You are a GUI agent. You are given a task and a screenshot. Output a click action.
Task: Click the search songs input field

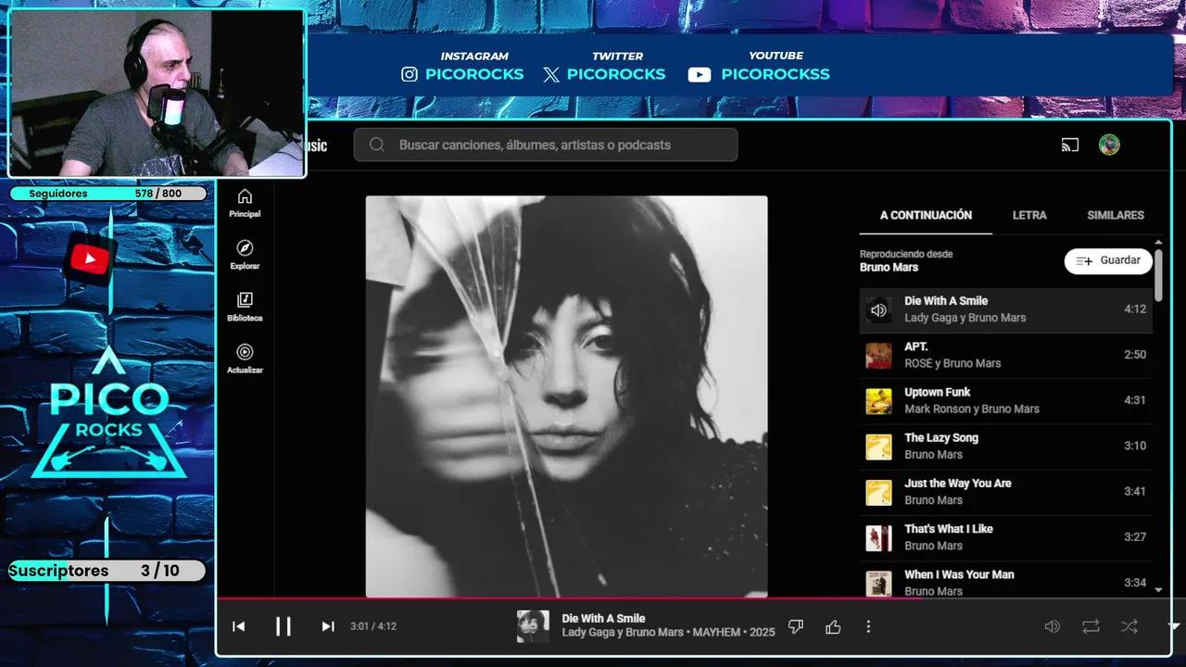coord(546,145)
